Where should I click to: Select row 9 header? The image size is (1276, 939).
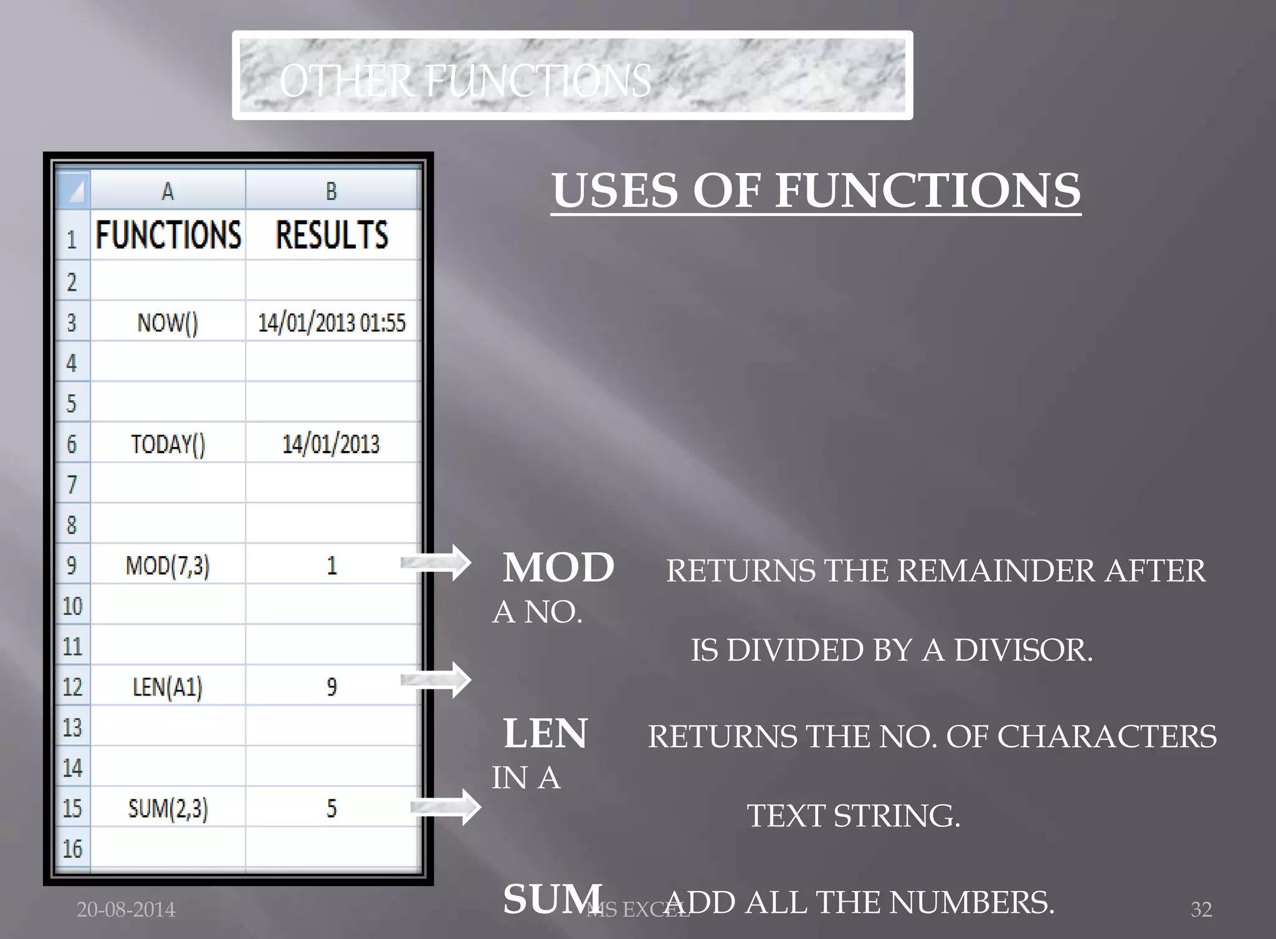pos(73,564)
